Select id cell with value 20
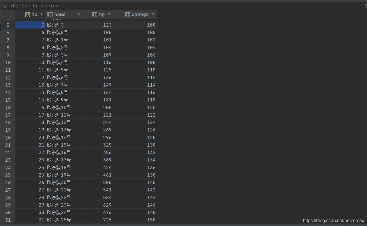This screenshot has width=367, height=226. 30,137
